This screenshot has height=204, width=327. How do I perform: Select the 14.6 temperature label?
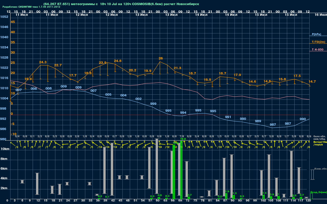pyautogui.click(x=252, y=82)
